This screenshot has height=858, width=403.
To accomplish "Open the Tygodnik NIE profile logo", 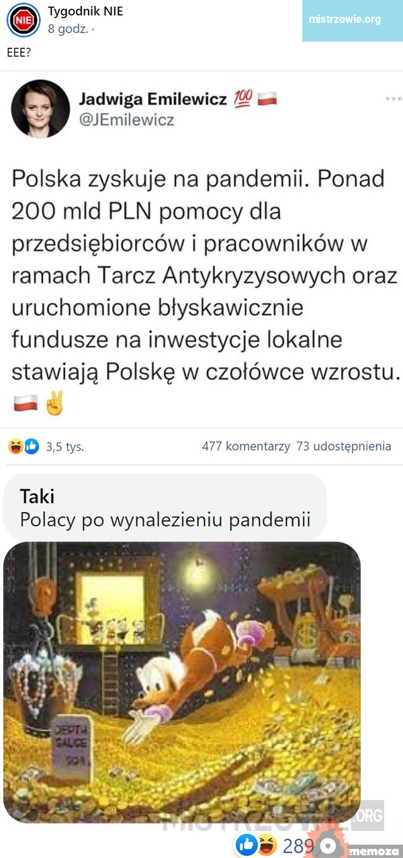I will pyautogui.click(x=23, y=20).
